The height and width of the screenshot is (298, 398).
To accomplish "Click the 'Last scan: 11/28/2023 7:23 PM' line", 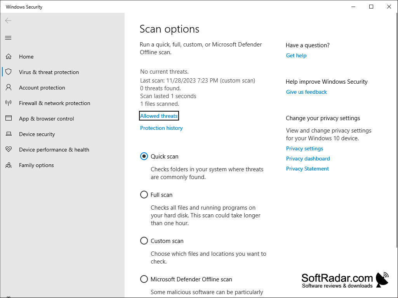I will [179, 81].
